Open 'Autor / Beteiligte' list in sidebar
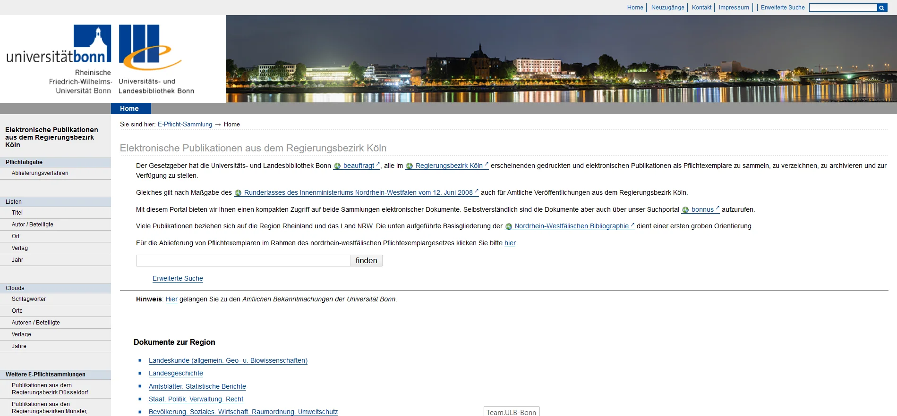 point(33,225)
